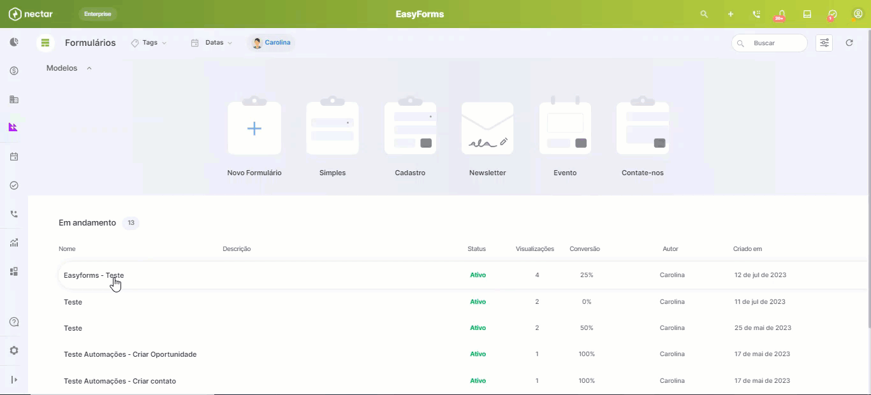Click the green forms list icon beside Formulários
The image size is (871, 395).
[x=45, y=43]
